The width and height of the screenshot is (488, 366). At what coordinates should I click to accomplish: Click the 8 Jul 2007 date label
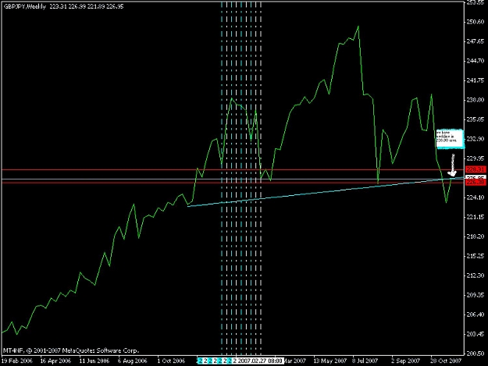pyautogui.click(x=365, y=361)
